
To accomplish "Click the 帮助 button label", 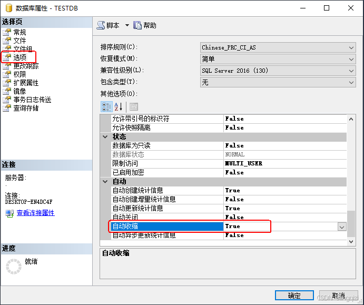I will pos(150,25).
